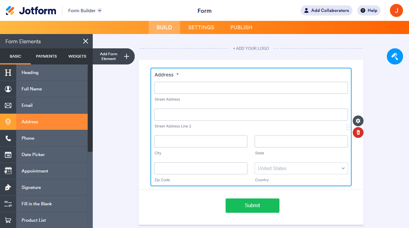The image size is (409, 228).
Task: Select the Full Name element icon
Action: (x=8, y=89)
